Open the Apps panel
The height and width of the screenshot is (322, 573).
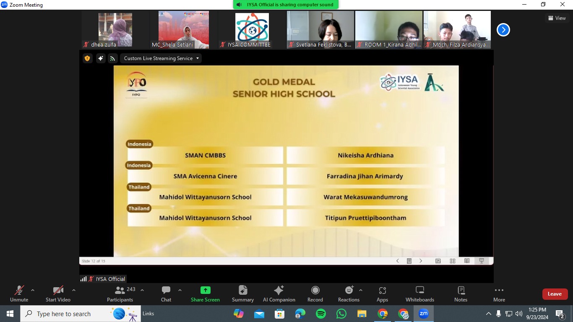click(382, 293)
